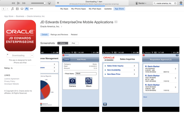Open the Ratings and Reviews tab
This screenshot has height=114, width=184.
coord(59,35)
